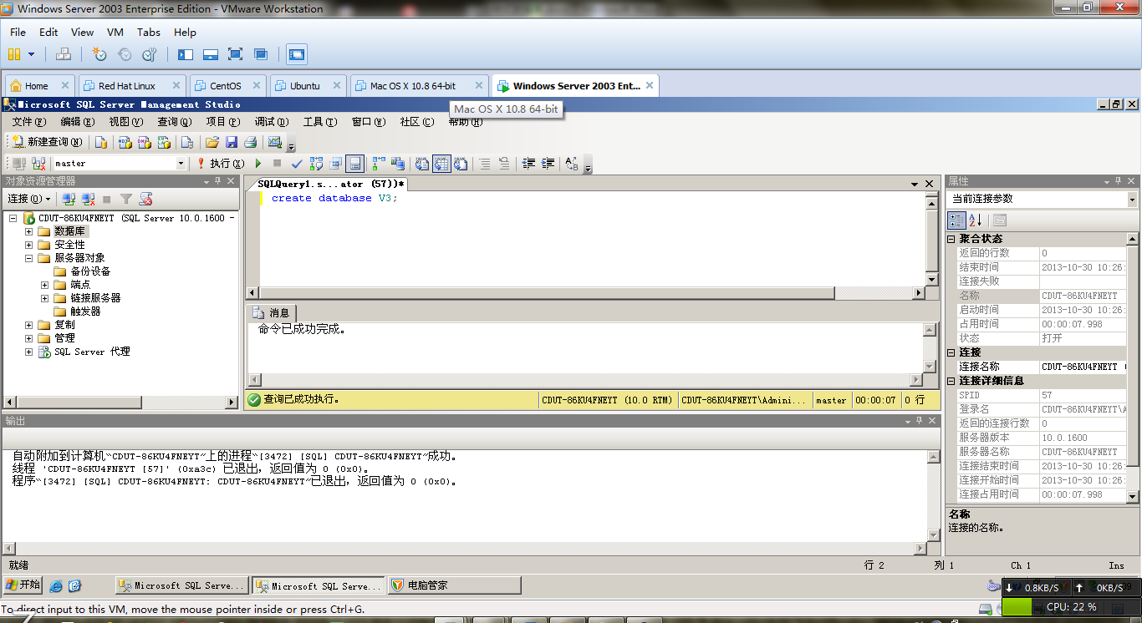Expand the 安全性 (Security) node
The image size is (1142, 623).
[28, 245]
